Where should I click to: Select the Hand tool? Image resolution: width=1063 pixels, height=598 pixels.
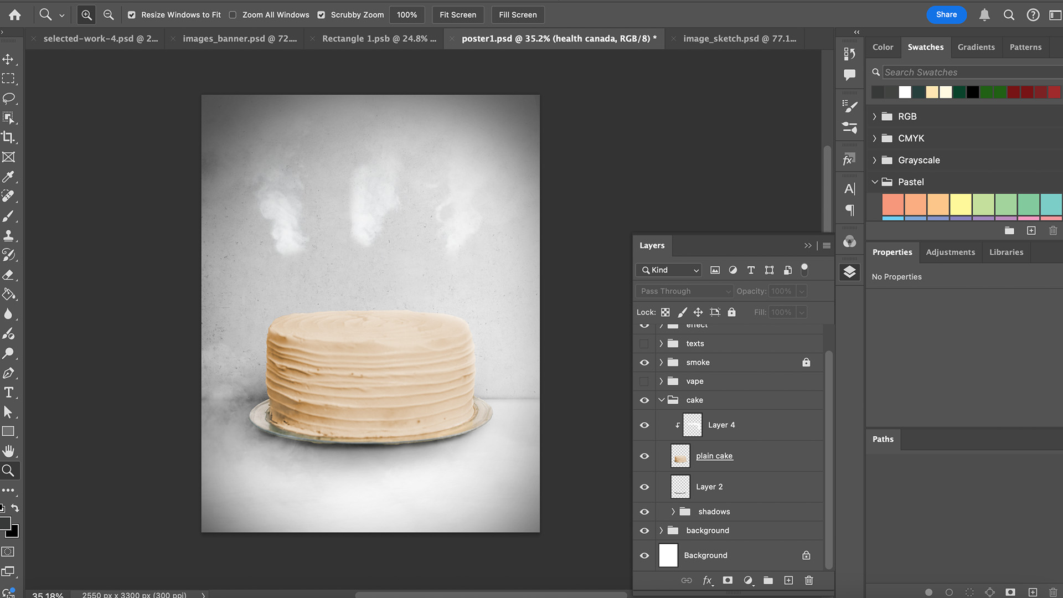pyautogui.click(x=8, y=451)
